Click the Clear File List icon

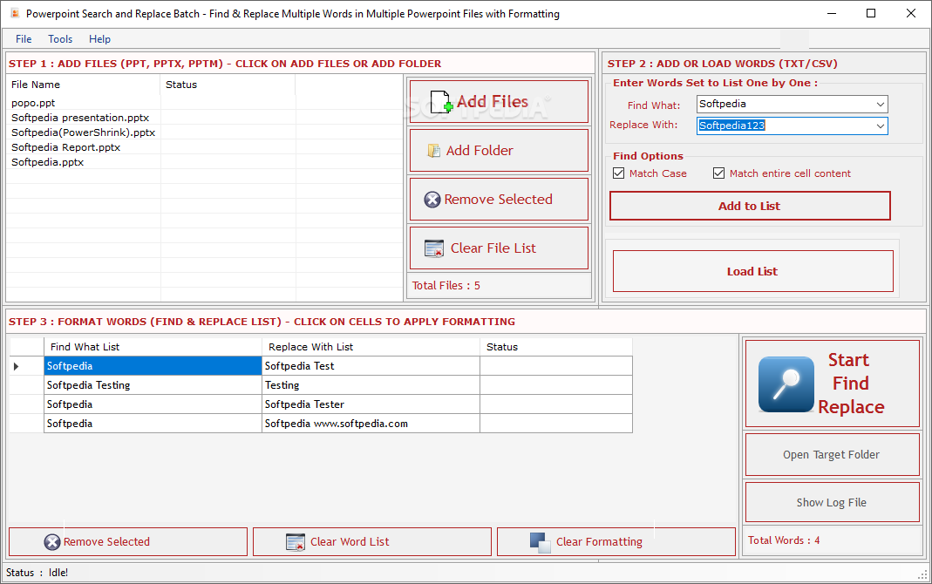[x=434, y=248]
